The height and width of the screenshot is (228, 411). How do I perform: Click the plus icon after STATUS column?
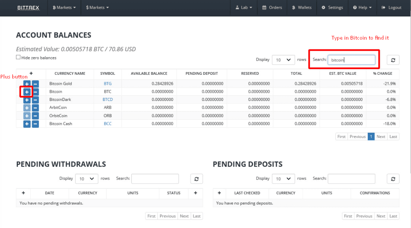click(x=195, y=193)
